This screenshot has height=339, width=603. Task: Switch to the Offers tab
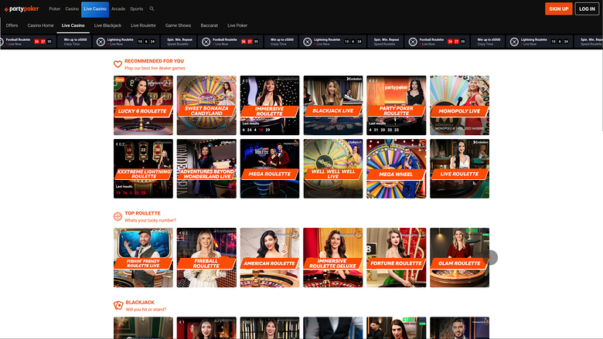(x=12, y=25)
